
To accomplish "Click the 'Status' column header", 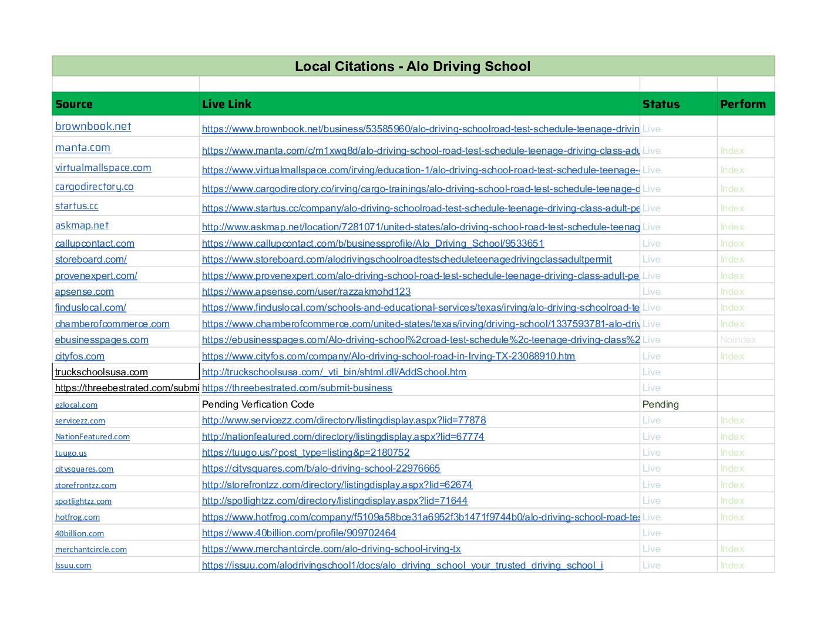I will click(678, 104).
